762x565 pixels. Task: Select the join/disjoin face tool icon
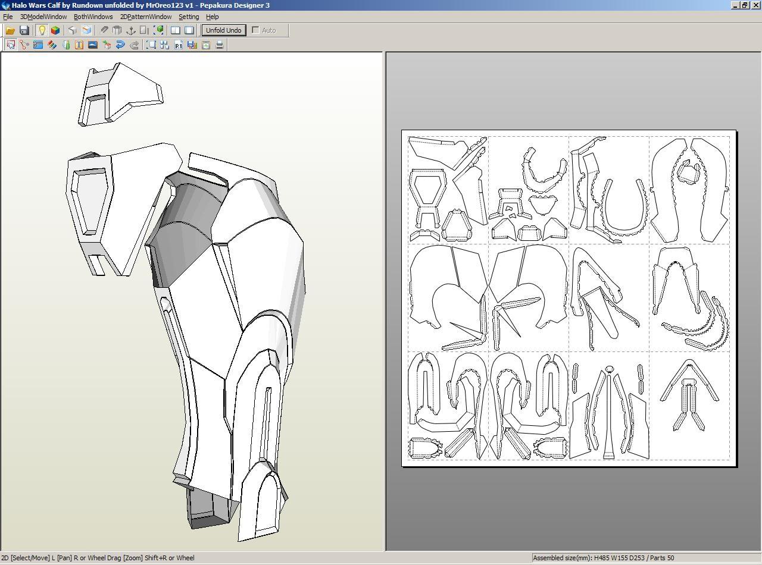24,45
